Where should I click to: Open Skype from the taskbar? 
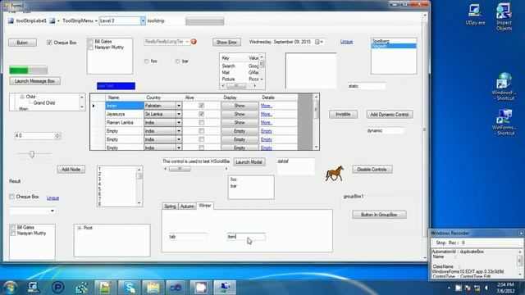coord(130,288)
